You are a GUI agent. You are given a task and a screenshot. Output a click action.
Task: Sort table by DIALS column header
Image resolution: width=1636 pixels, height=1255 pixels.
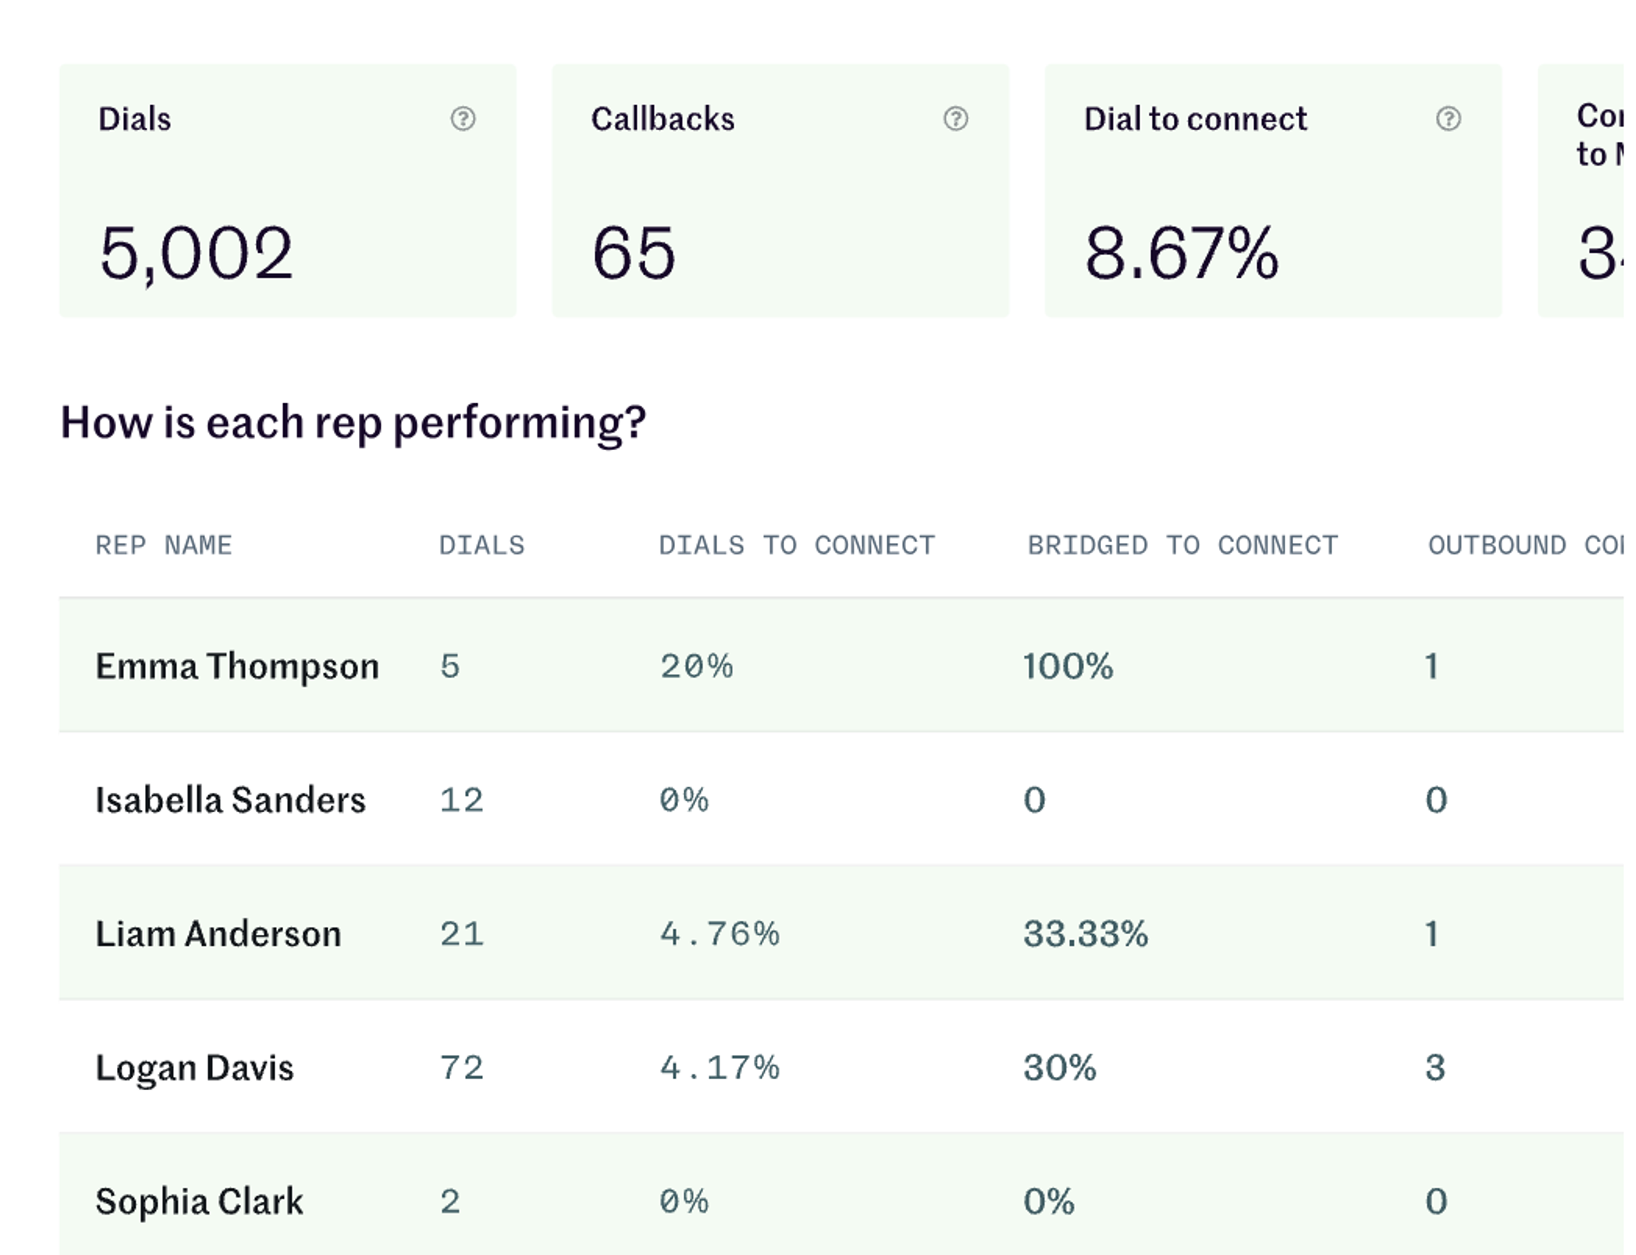coord(482,545)
